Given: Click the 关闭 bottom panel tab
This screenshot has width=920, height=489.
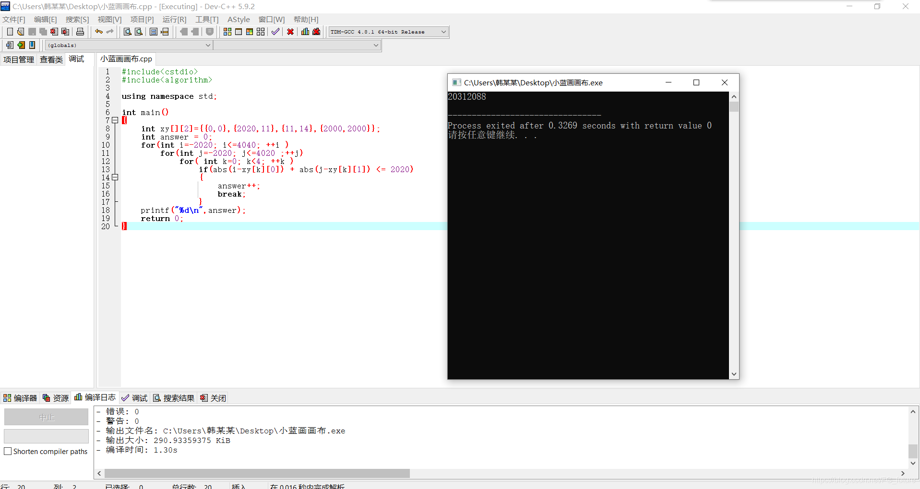Looking at the screenshot, I should [213, 398].
